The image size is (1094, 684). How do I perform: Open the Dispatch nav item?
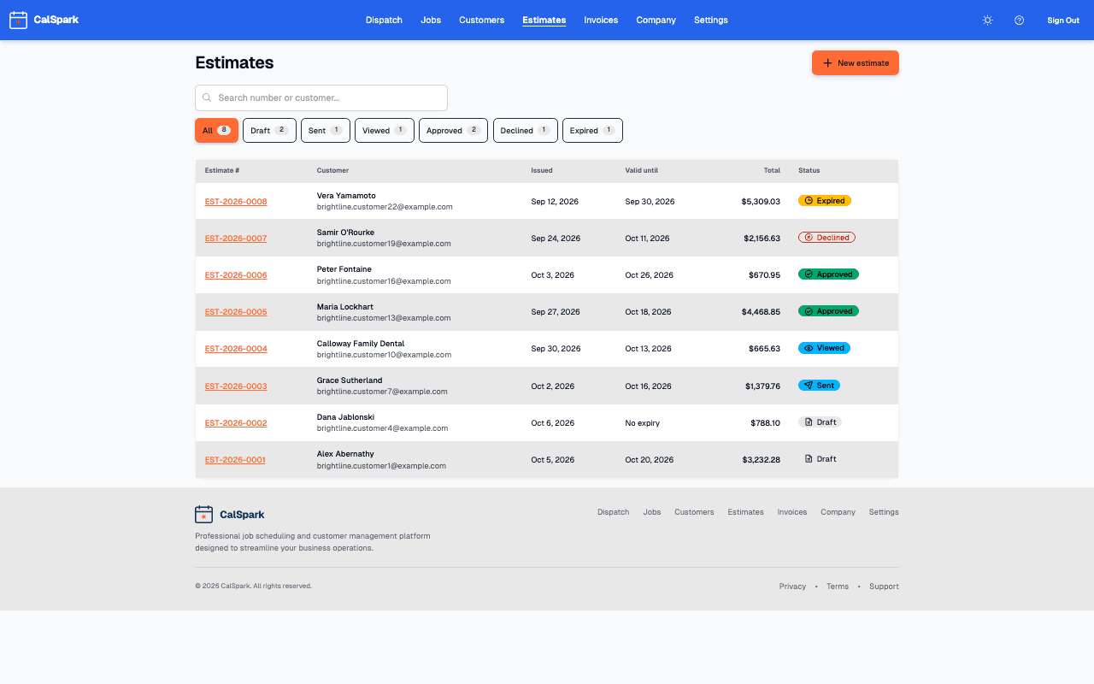point(384,20)
